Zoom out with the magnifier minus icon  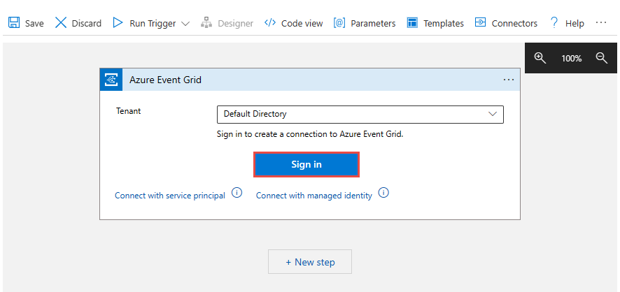(x=601, y=58)
